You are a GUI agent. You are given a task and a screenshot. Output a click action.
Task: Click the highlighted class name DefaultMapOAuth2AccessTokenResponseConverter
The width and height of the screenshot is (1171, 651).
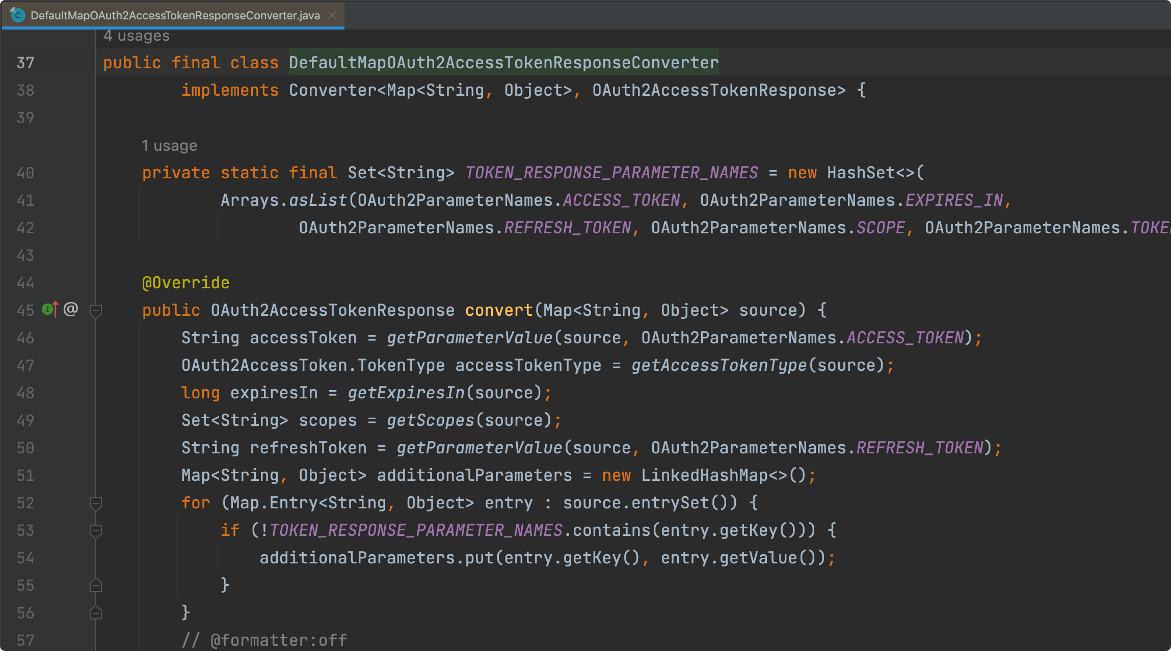[x=503, y=63]
